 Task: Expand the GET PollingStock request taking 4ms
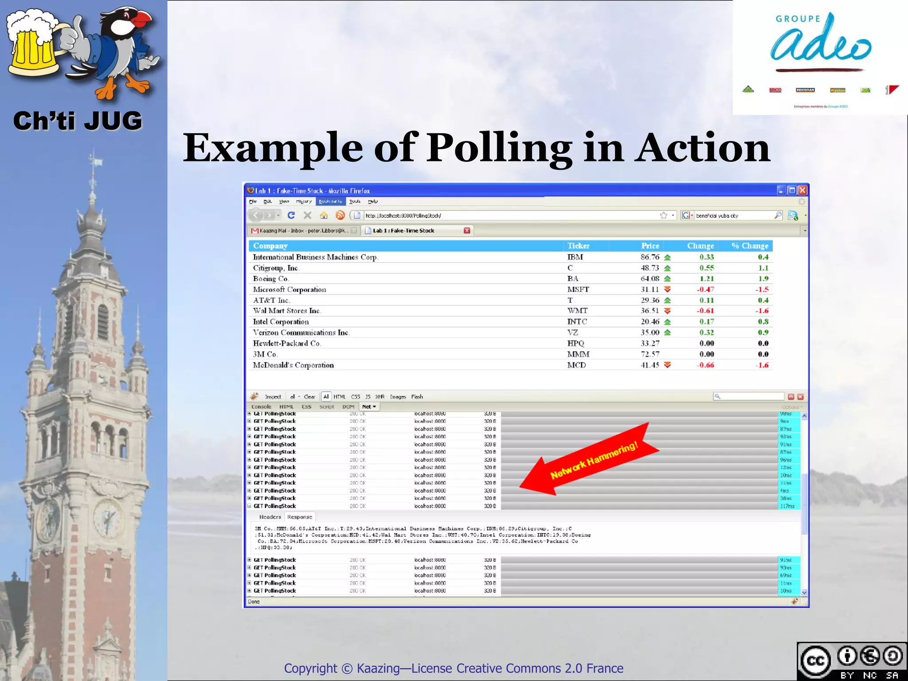pyautogui.click(x=249, y=491)
